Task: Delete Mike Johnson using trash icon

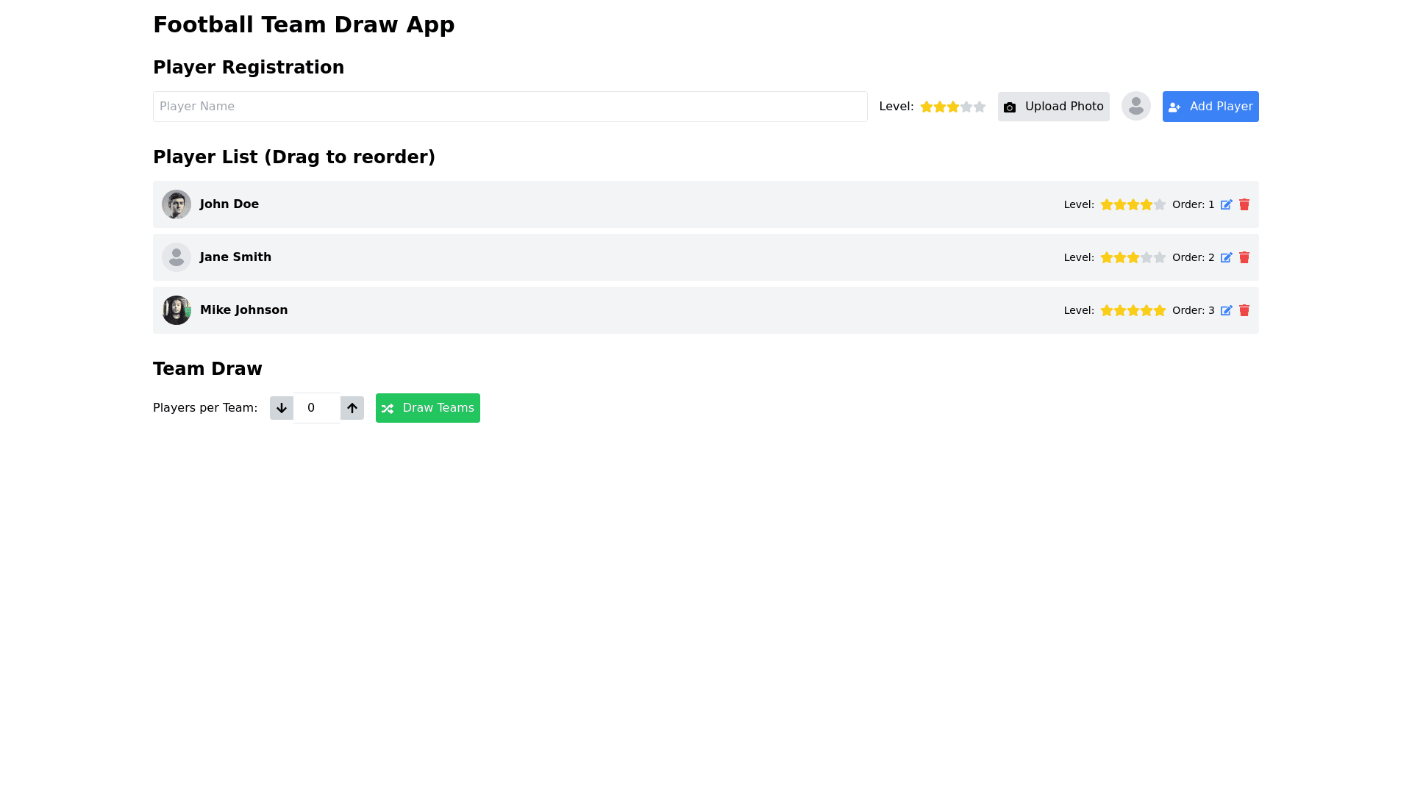Action: click(1244, 311)
